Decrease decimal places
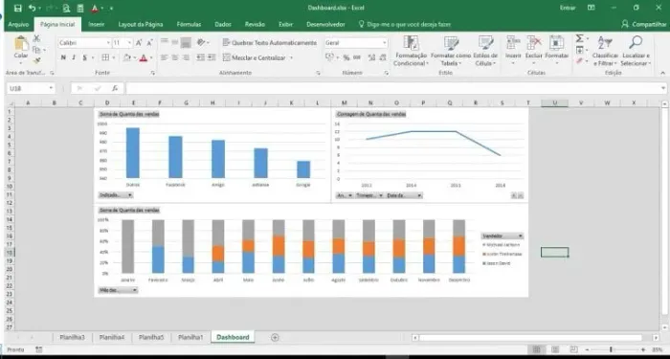This screenshot has height=359, width=670. click(382, 57)
